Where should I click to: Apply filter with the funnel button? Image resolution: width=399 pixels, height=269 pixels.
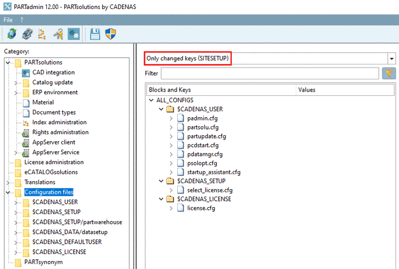tap(388, 74)
